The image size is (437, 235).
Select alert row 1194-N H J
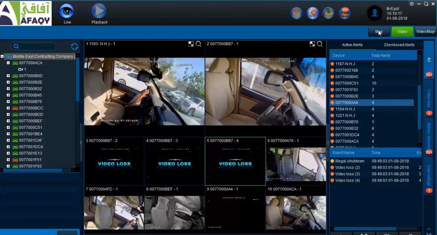coord(372,109)
